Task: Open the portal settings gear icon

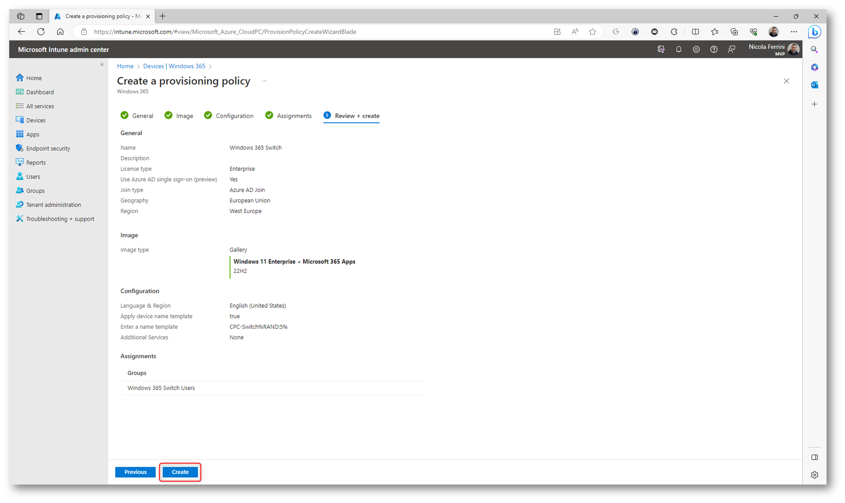Action: [696, 49]
